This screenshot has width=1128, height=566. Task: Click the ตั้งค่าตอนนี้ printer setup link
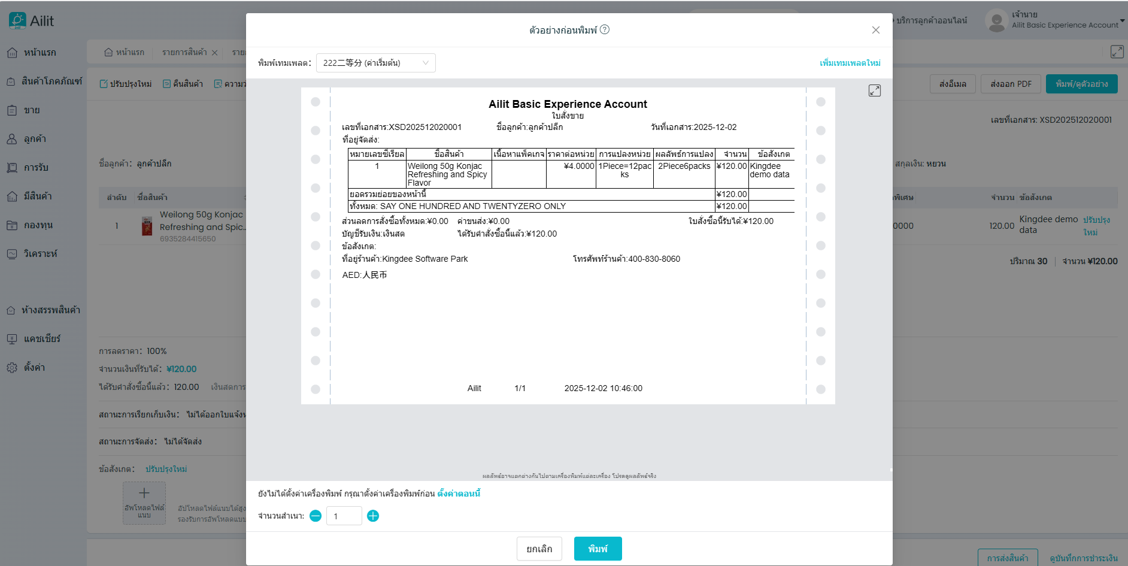459,494
